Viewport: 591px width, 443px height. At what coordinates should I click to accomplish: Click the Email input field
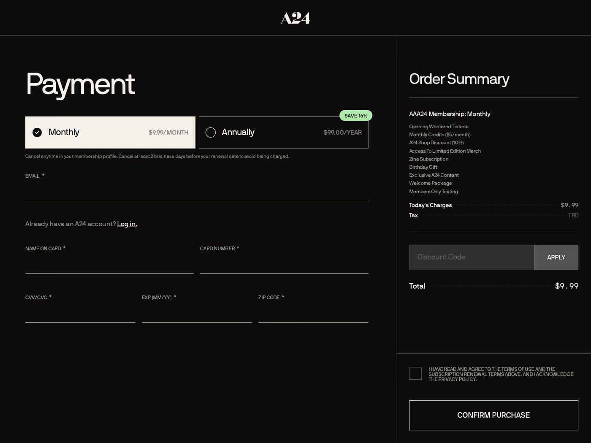click(197, 192)
